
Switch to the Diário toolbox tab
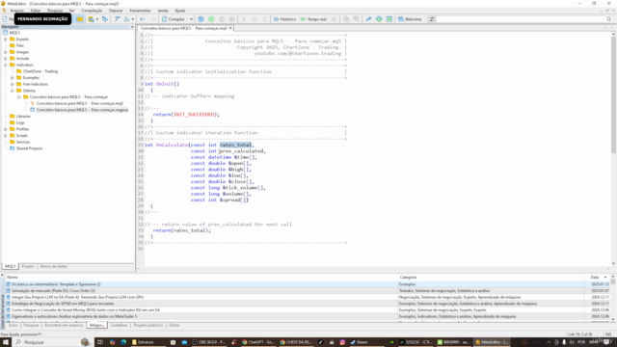click(x=174, y=326)
